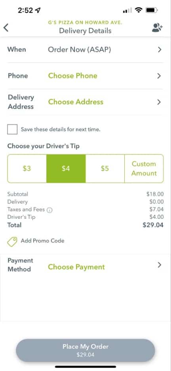Viewport: 171px width, 371px height.
Task: Tap the Choose Address field
Action: [x=76, y=102]
